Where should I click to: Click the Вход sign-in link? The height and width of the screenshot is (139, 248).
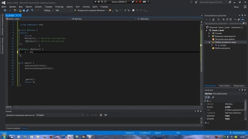236,7
